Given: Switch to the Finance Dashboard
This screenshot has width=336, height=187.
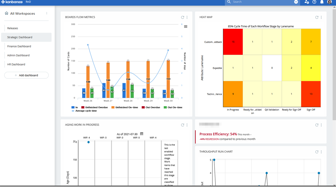Looking at the screenshot, I should click(x=19, y=46).
